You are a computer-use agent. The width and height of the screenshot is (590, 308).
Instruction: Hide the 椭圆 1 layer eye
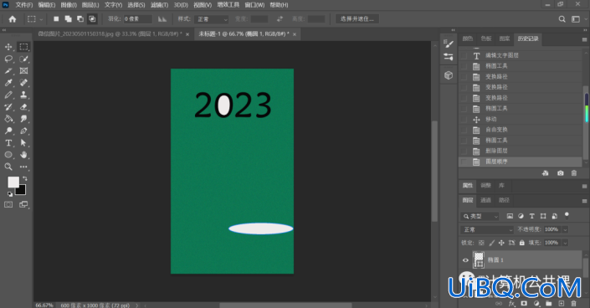click(x=465, y=260)
